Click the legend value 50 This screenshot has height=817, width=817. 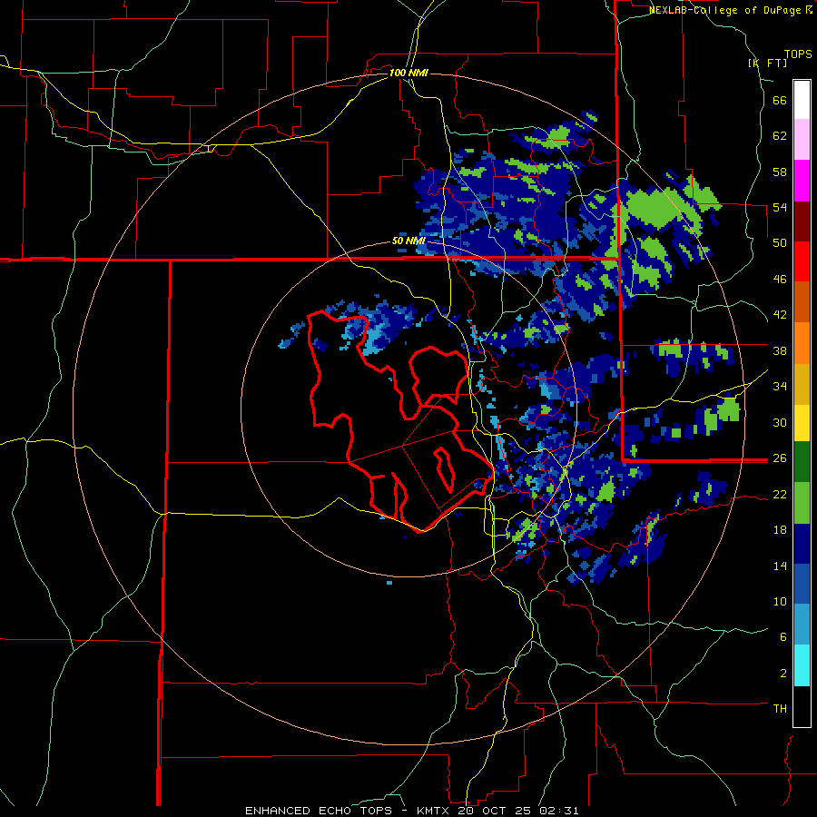pyautogui.click(x=780, y=243)
